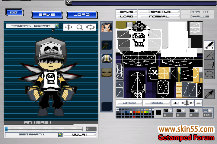Click the blue EXIT button
The image size is (217, 144).
(x=14, y=13)
